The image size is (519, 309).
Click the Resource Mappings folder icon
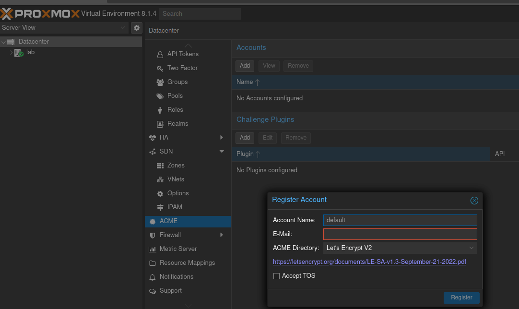(153, 263)
